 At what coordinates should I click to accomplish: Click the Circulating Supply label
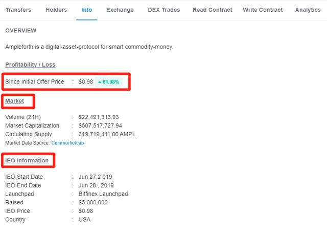click(x=29, y=134)
